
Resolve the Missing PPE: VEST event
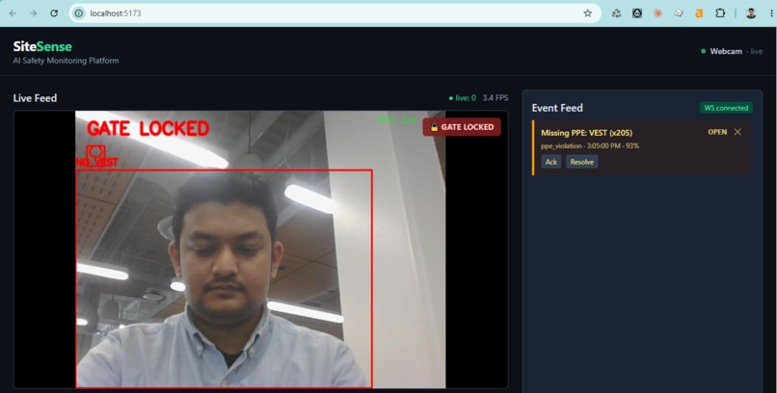coord(581,162)
